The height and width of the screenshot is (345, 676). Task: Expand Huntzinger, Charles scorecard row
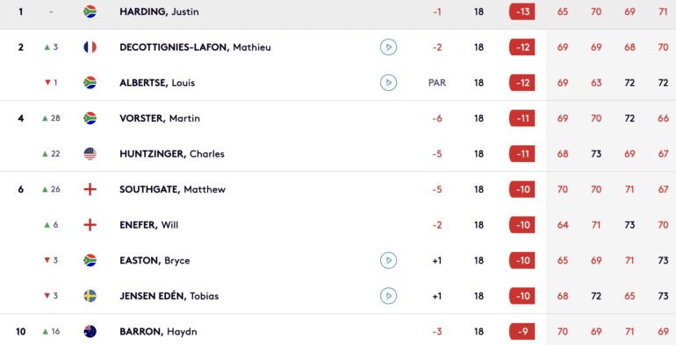click(338, 153)
